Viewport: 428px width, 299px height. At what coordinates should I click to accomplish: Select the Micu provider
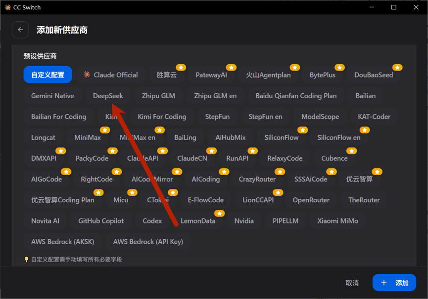(121, 200)
